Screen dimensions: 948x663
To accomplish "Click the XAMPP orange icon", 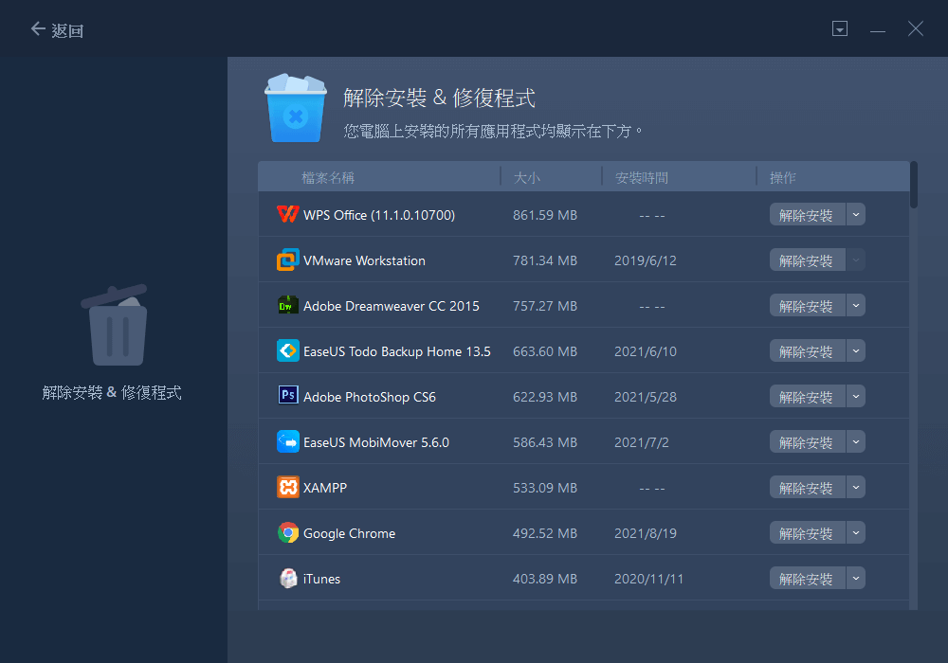I will 287,488.
